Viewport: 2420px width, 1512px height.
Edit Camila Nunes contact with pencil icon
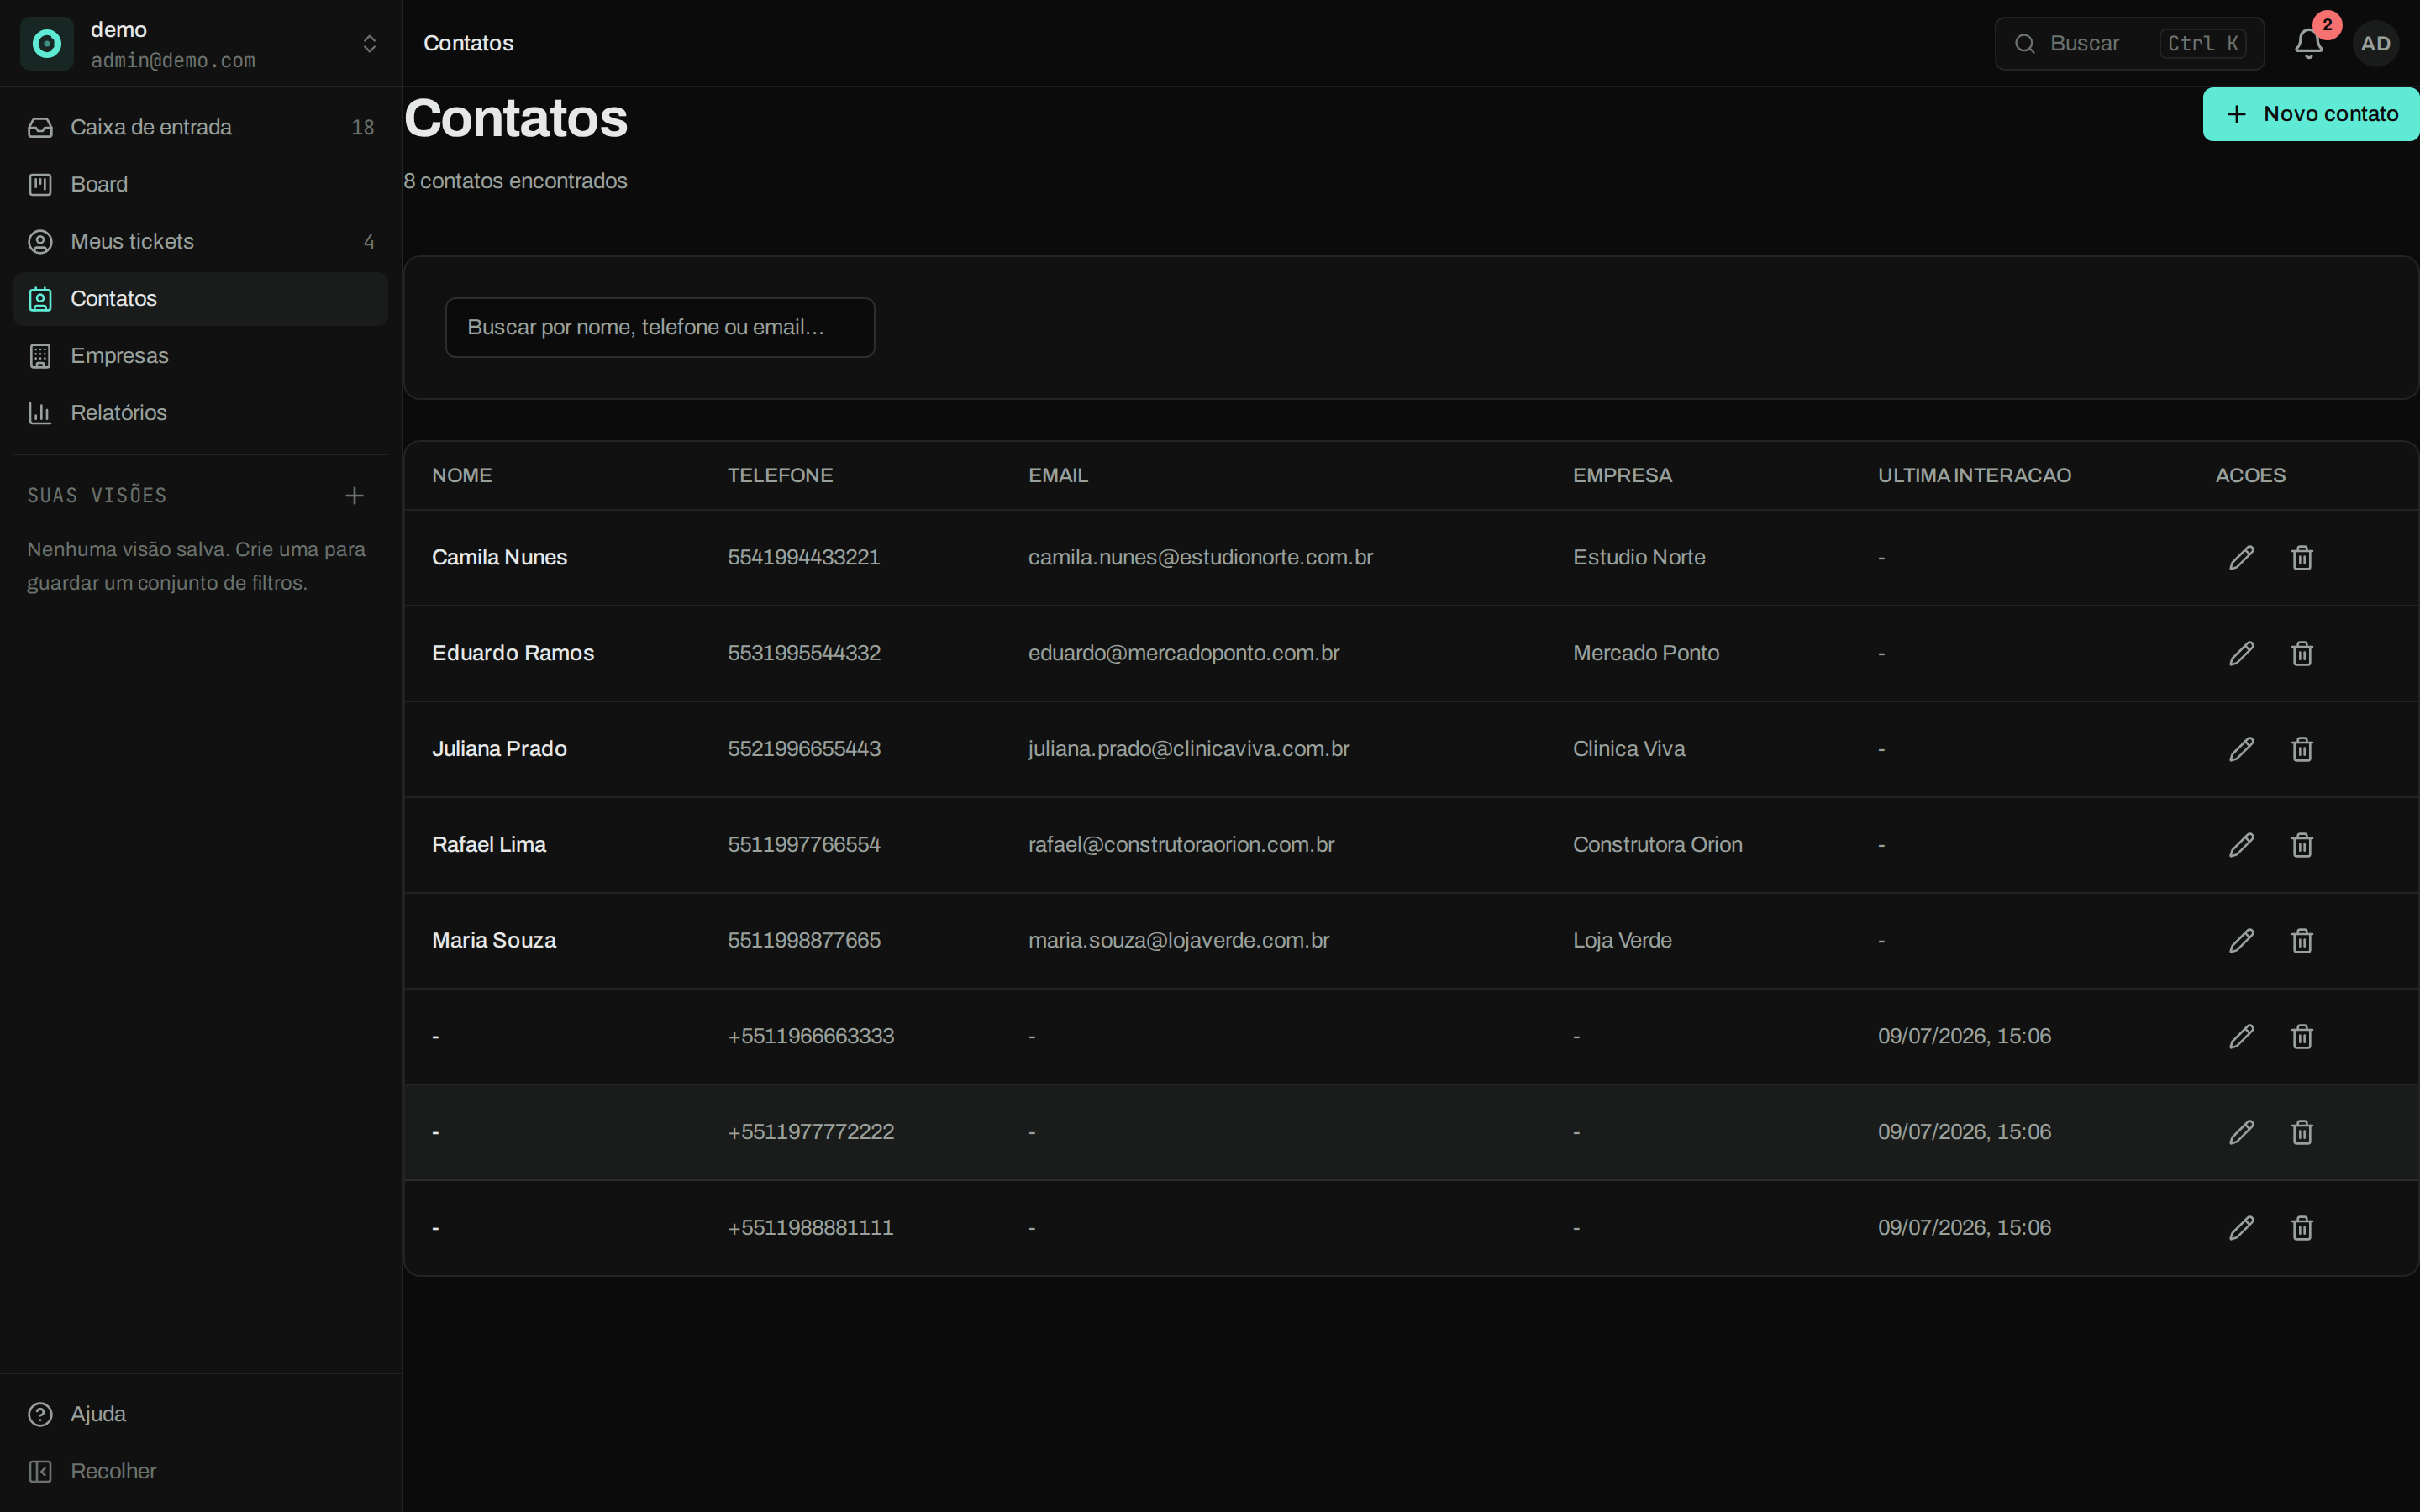point(2241,557)
